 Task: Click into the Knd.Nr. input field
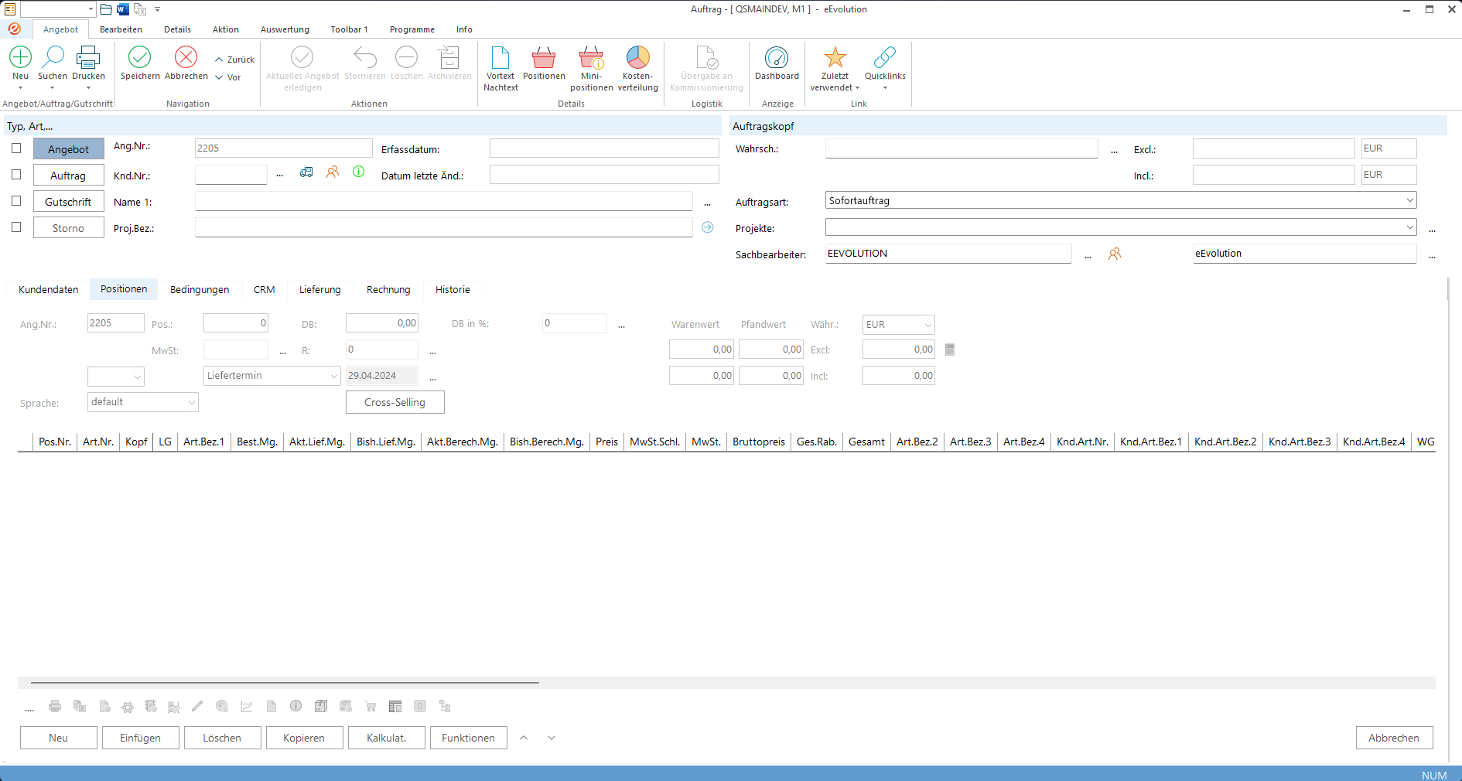click(231, 175)
